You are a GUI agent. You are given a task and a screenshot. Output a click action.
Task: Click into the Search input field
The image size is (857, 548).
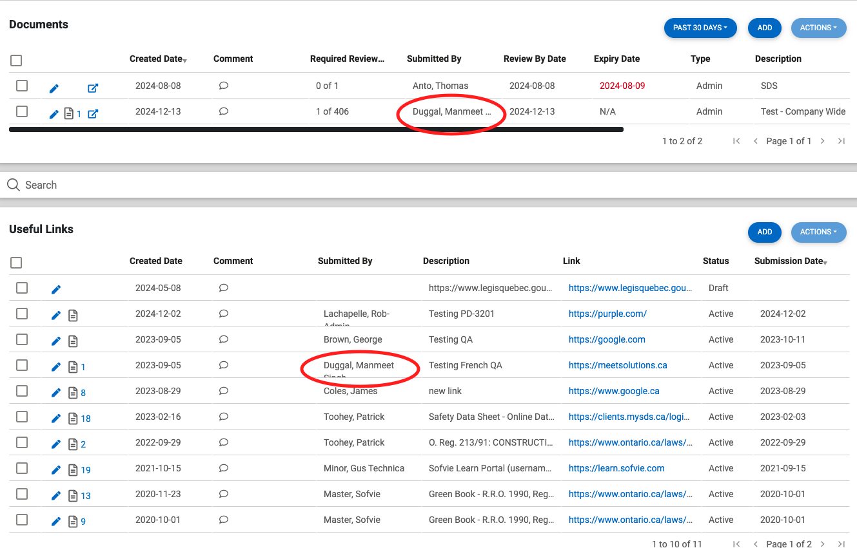coord(428,185)
